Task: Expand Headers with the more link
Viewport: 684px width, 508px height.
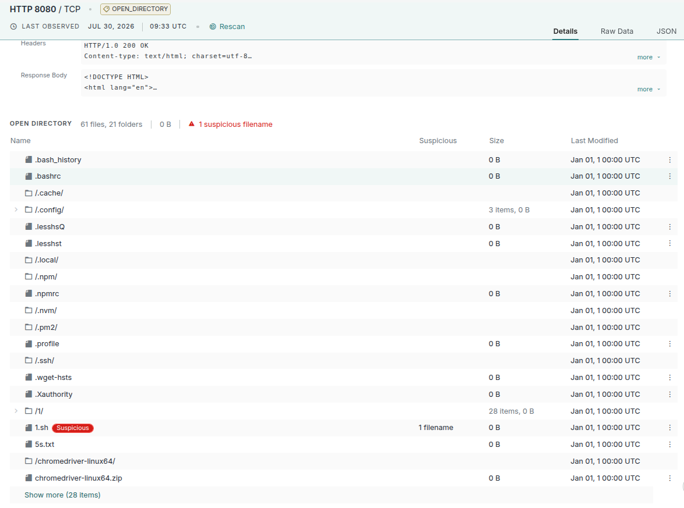Action: pos(648,57)
